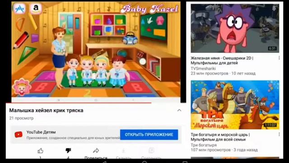The height and width of the screenshot is (163, 289).
Task: Open options menu for Три богатыря video
Action: pos(279,134)
